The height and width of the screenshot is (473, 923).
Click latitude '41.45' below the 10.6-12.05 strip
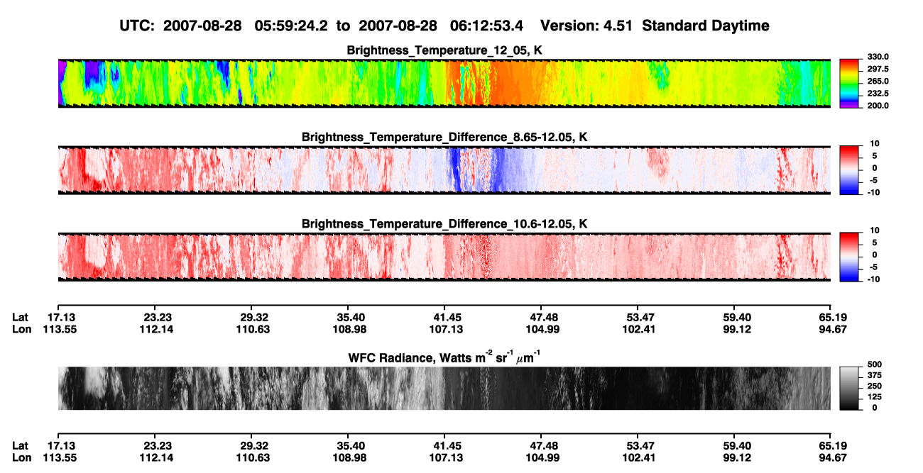(445, 317)
